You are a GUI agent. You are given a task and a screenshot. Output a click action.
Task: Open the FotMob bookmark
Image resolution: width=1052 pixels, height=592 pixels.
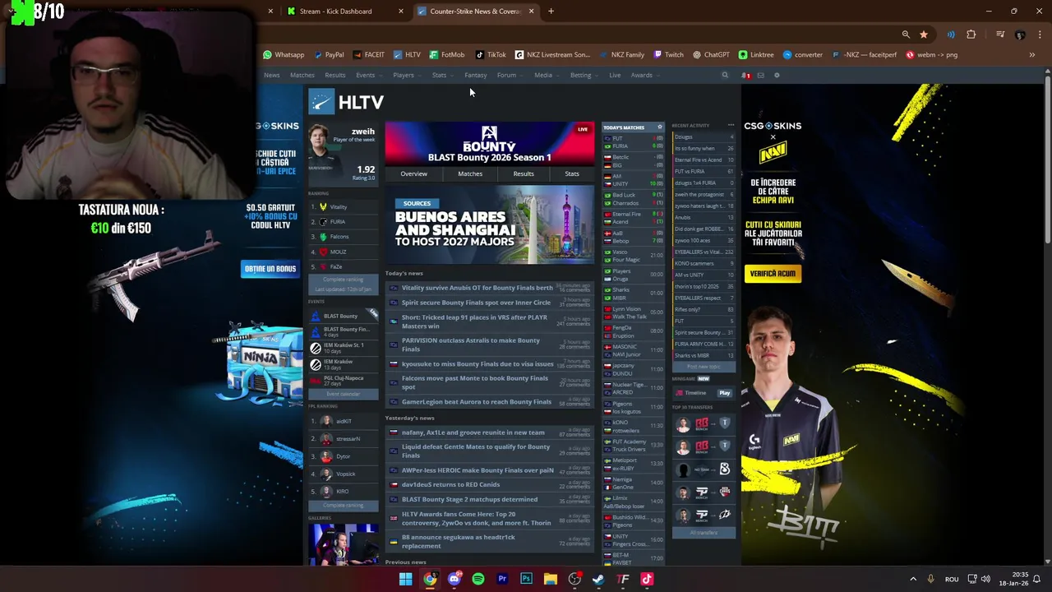pos(446,55)
